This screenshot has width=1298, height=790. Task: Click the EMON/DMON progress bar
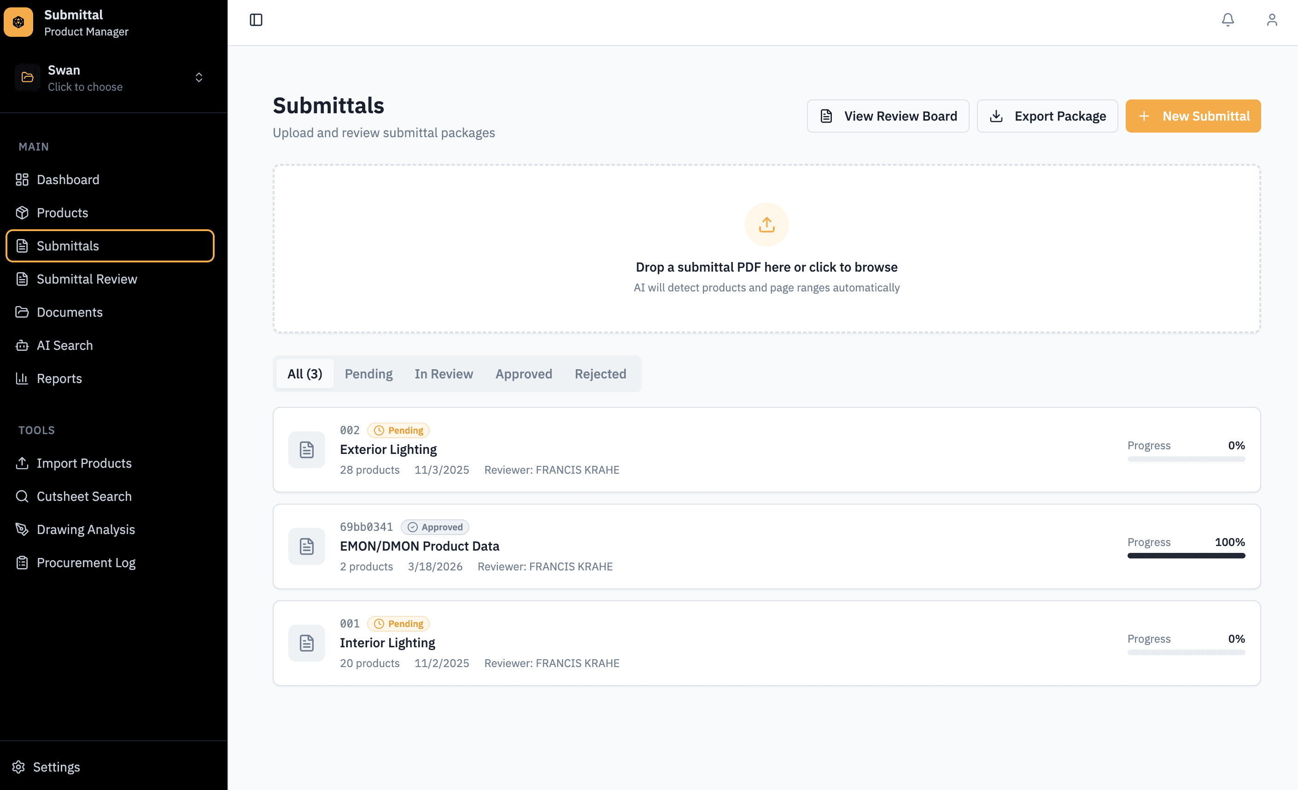click(1186, 556)
